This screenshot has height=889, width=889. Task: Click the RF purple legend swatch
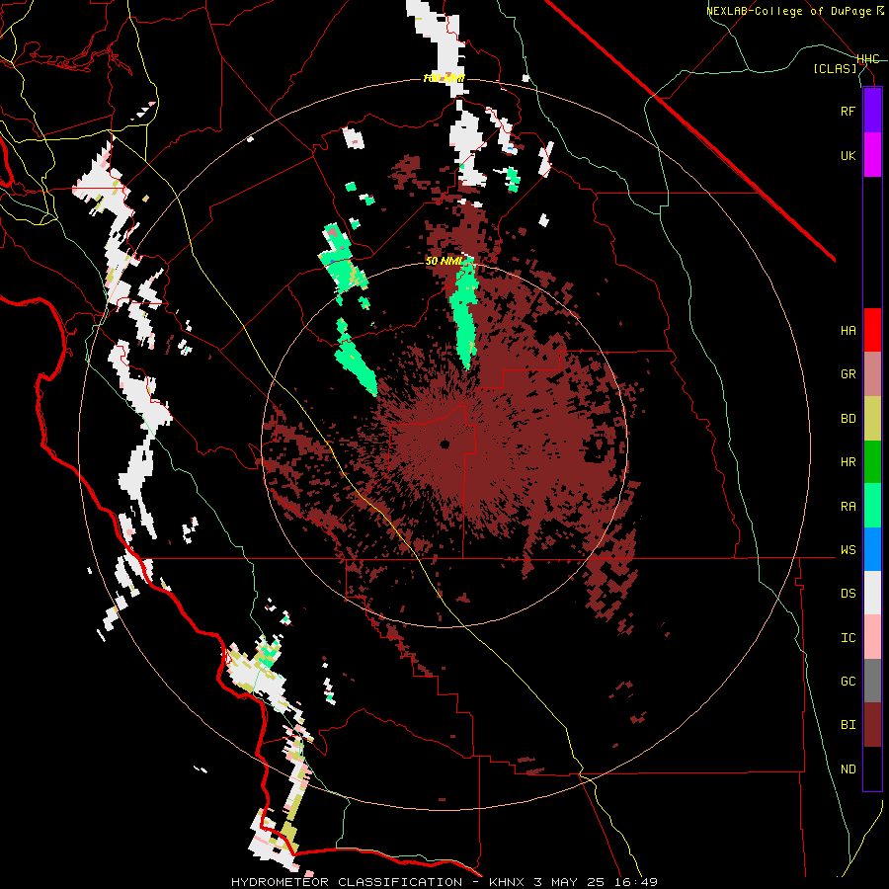tap(872, 111)
